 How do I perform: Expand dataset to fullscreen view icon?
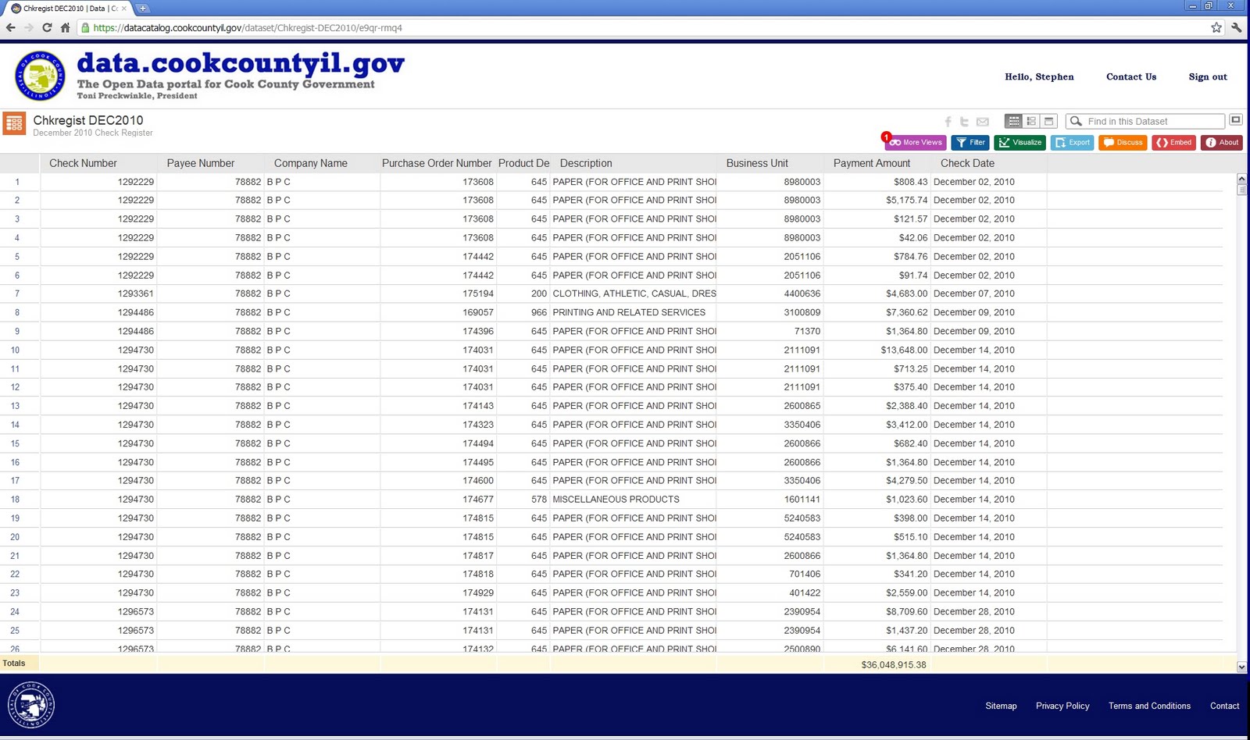pos(1236,120)
